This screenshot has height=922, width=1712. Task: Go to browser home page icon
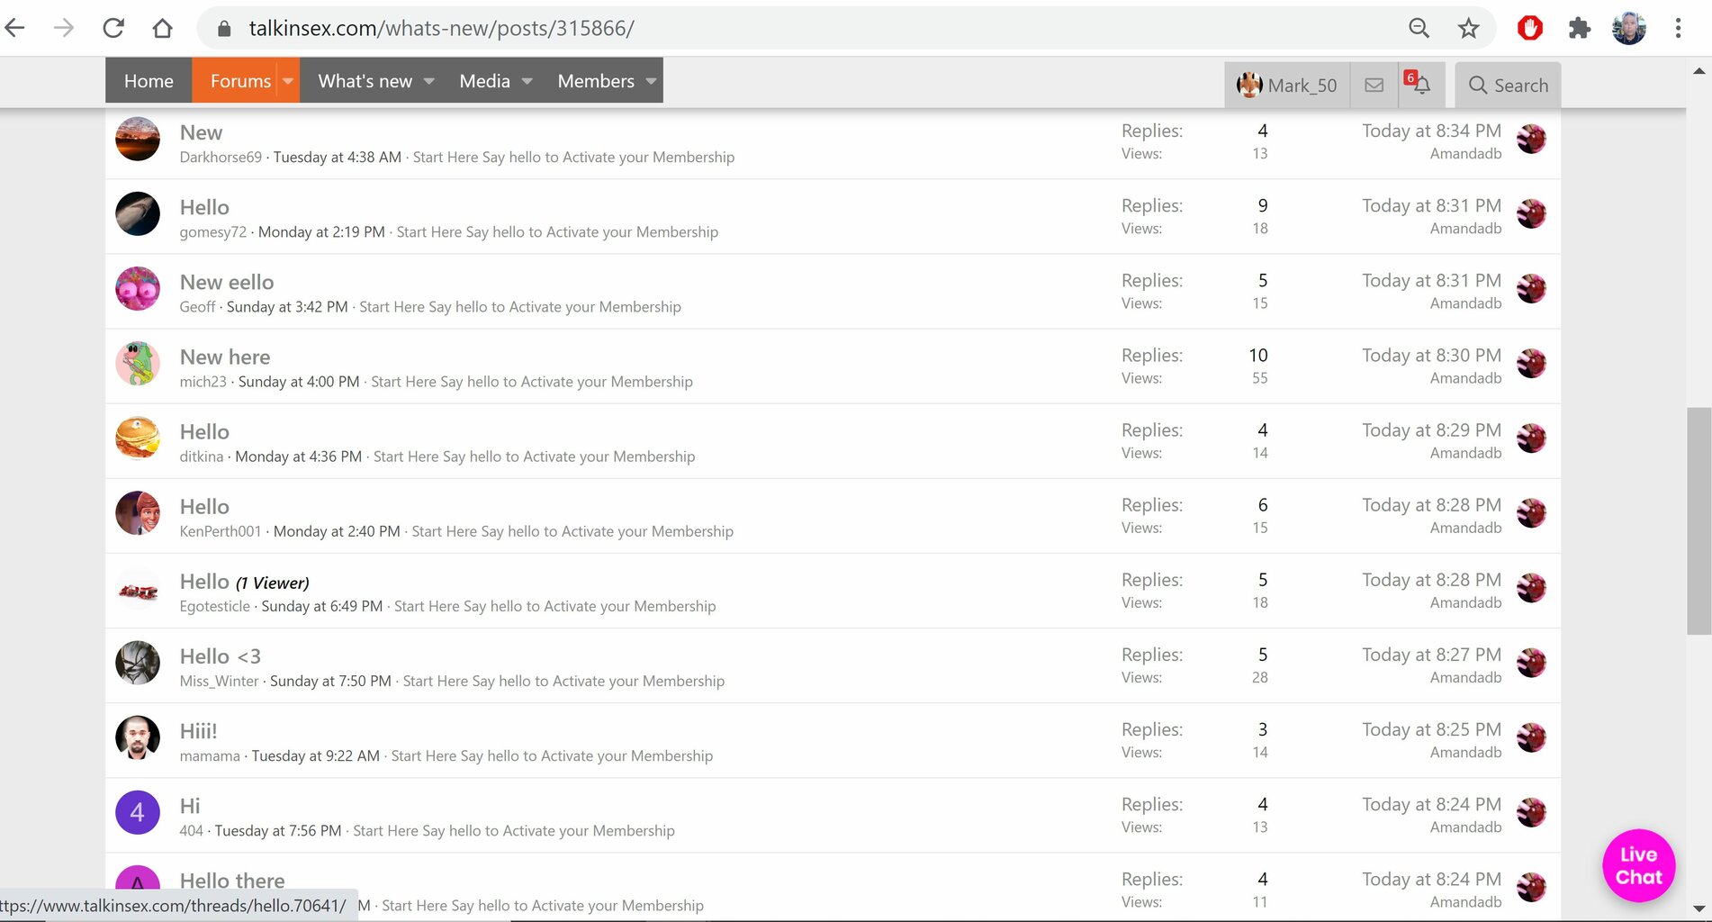tap(162, 28)
